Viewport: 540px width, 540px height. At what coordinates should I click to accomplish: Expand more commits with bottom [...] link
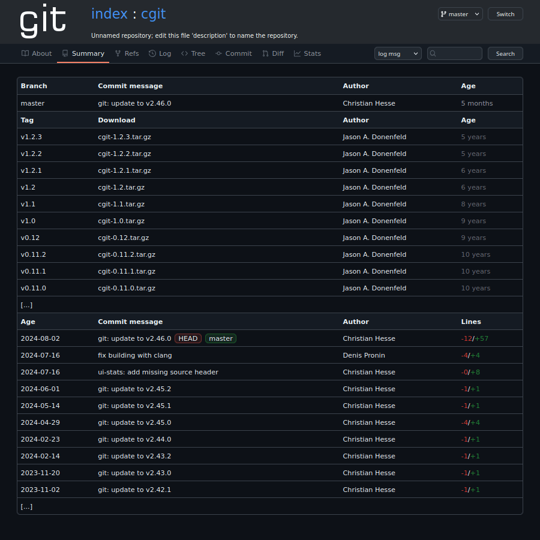coord(26,506)
